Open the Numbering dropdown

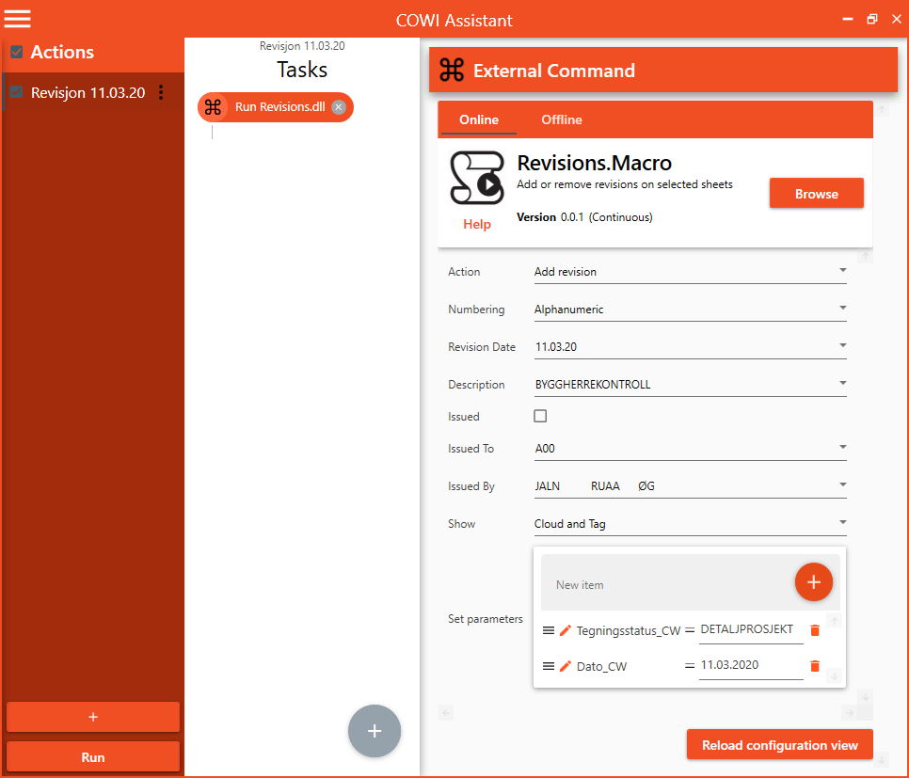(x=842, y=309)
